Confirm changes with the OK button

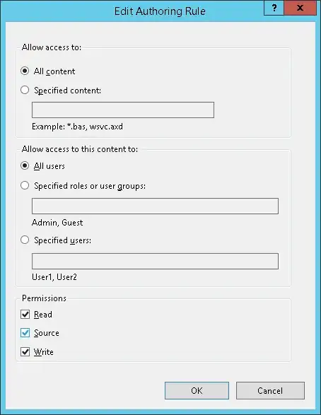point(197,391)
